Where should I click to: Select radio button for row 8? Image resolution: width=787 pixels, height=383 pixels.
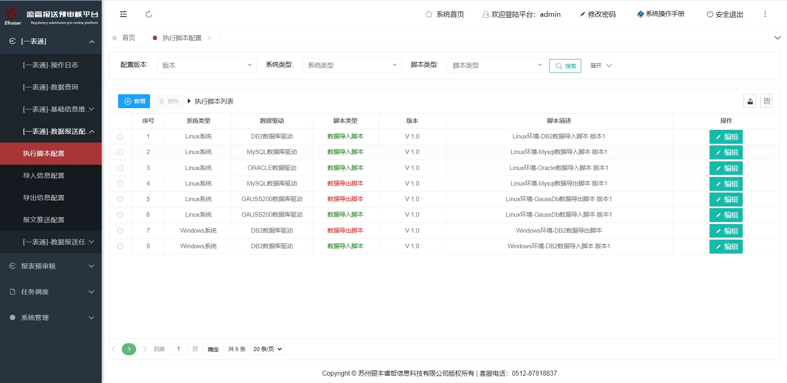tap(120, 247)
